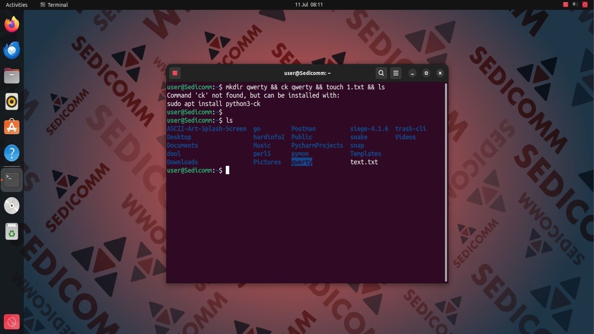Viewport: 594px width, 334px height.
Task: Open the volume icon in system tray
Action: (575, 4)
